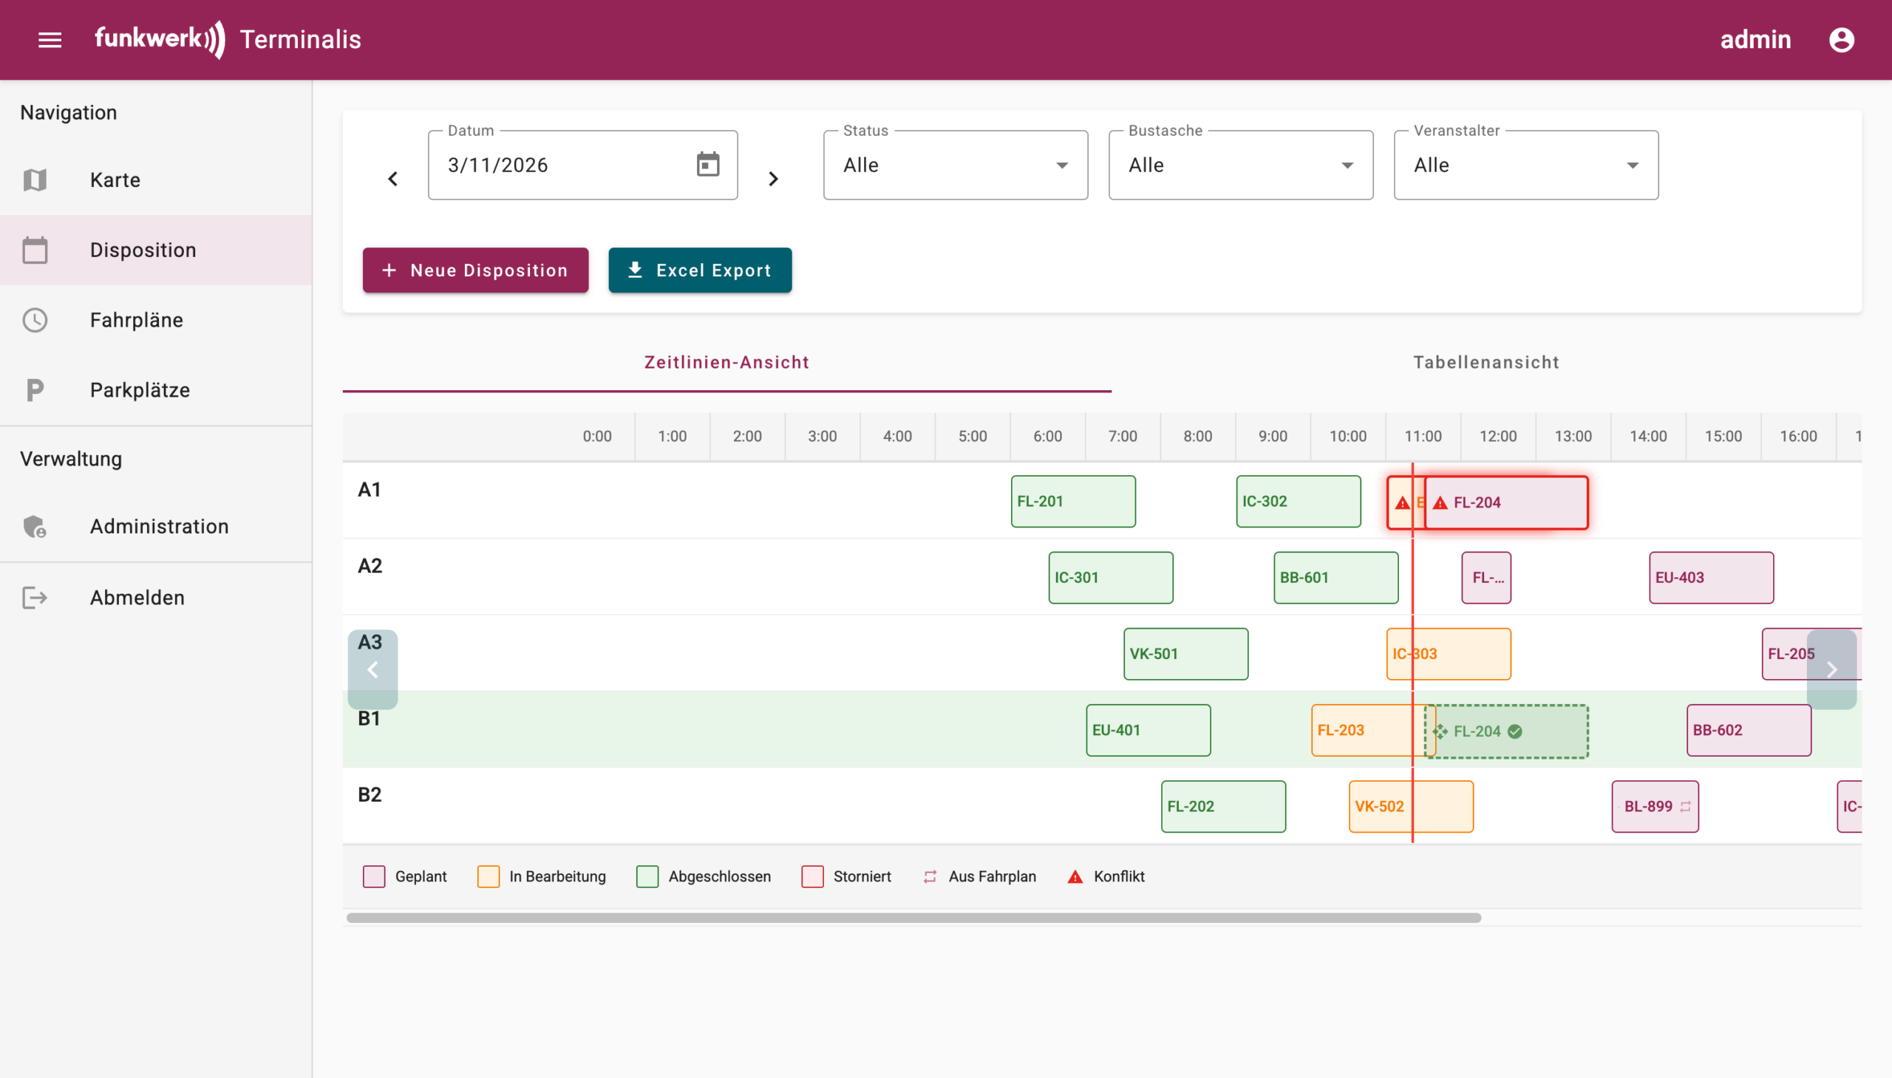Click the Neue Disposition button
Screen dimensions: 1892x1078
(475, 270)
